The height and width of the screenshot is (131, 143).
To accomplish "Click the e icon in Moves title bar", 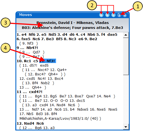I will click(x=113, y=15).
